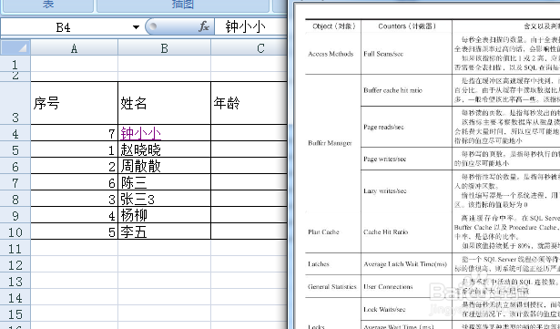
Task: Select the empty 年龄 cell beside 钟小小
Action: coord(249,133)
